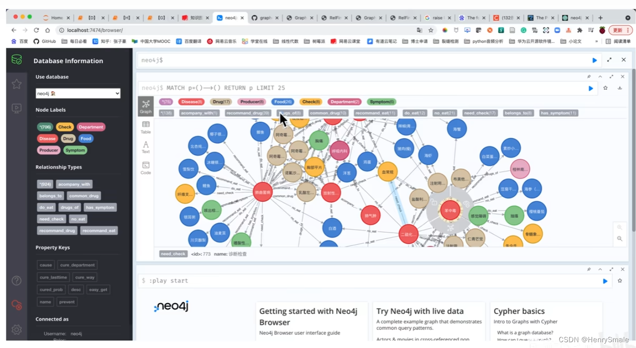Switch the result to Text view
The height and width of the screenshot is (348, 636).
coord(145,147)
